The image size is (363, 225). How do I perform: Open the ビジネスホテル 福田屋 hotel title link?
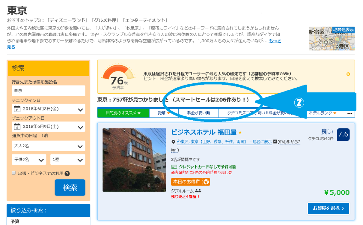[x=203, y=132]
